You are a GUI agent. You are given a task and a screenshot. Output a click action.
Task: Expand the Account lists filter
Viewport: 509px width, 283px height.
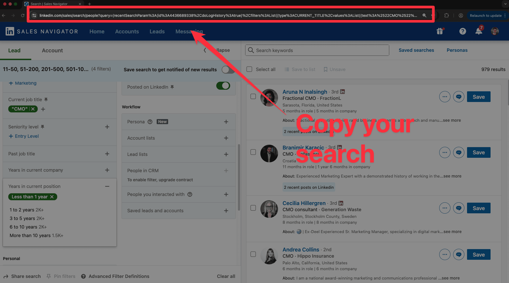226,138
